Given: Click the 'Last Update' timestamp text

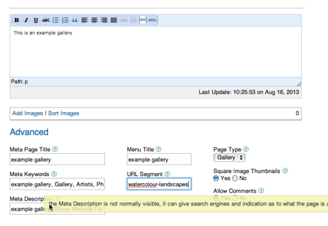Looking at the screenshot, I should (249, 92).
